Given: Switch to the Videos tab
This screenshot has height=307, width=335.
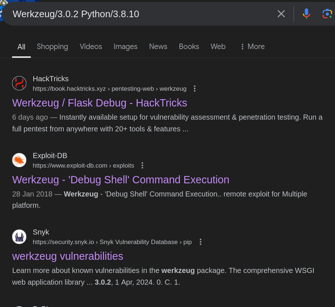Looking at the screenshot, I should tap(91, 46).
